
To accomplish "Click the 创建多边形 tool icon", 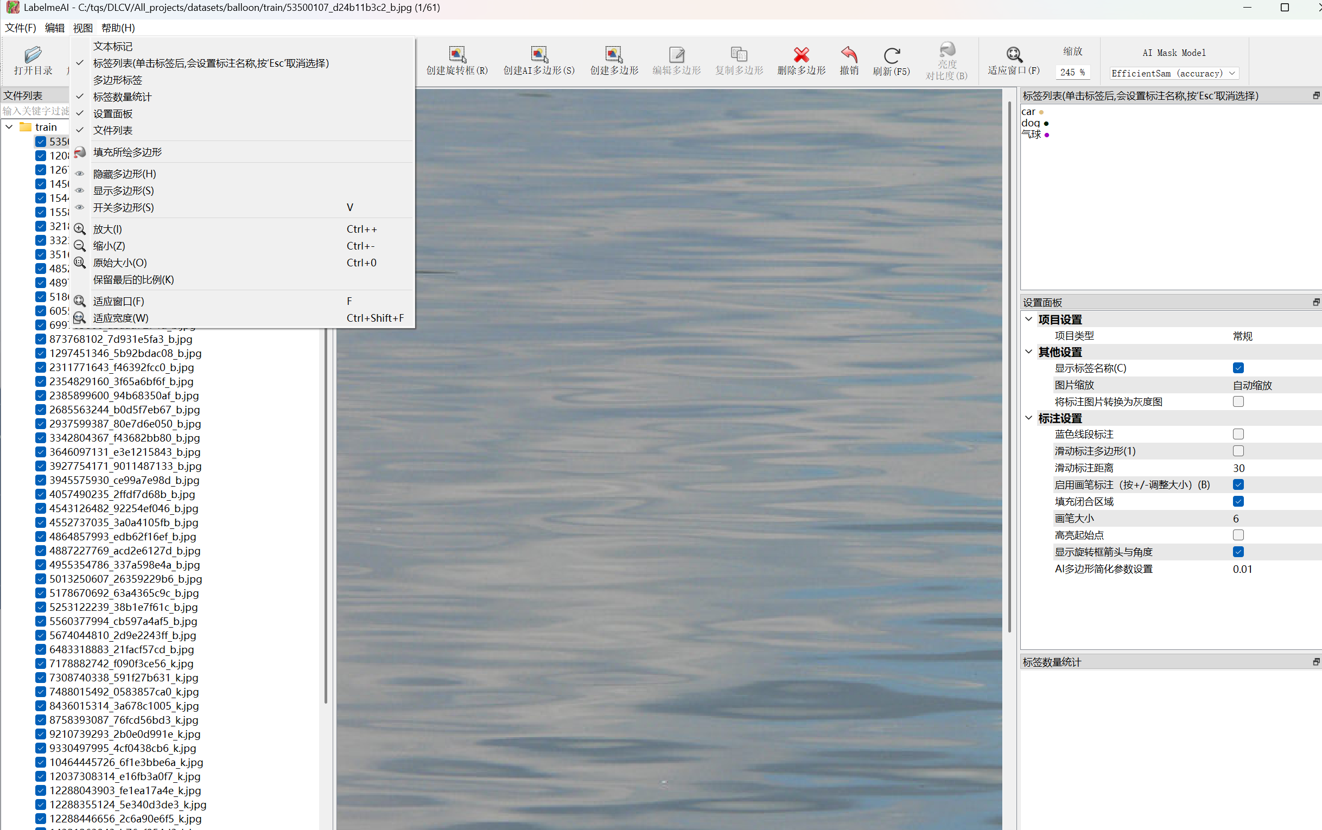I will pos(613,54).
